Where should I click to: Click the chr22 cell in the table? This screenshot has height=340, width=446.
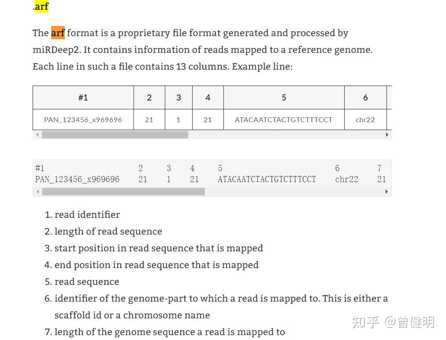(365, 120)
